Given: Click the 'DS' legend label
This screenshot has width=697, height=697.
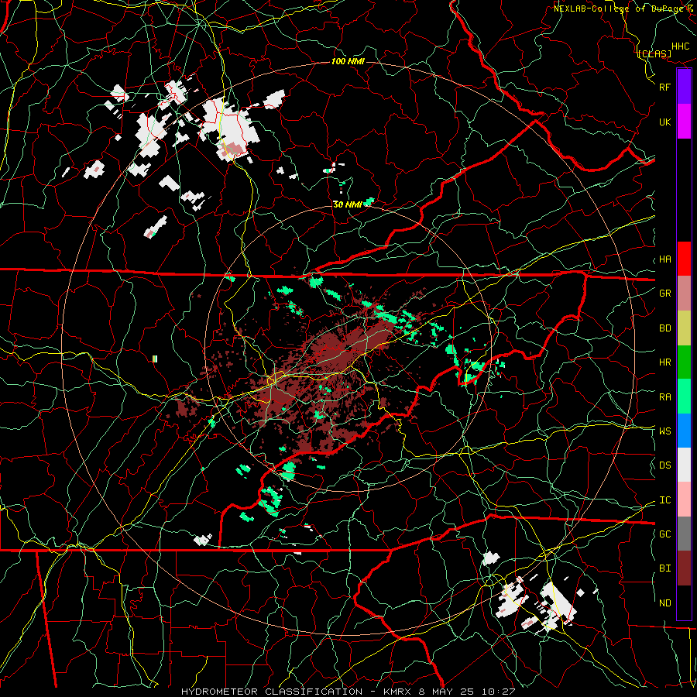Looking at the screenshot, I should (x=664, y=465).
